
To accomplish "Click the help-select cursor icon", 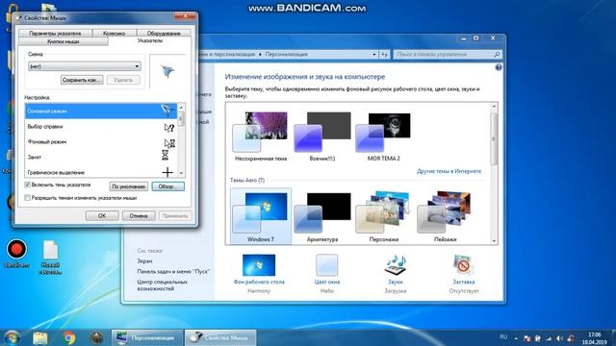I will [169, 128].
